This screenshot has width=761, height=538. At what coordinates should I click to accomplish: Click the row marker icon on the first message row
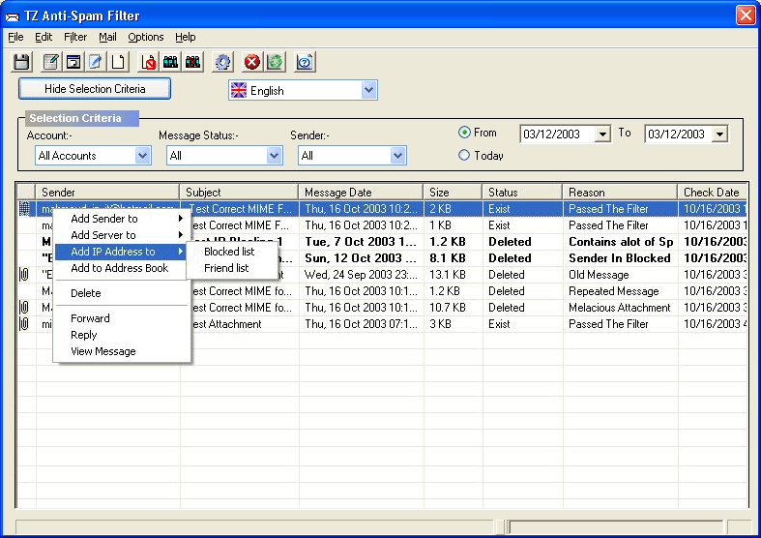tap(24, 208)
